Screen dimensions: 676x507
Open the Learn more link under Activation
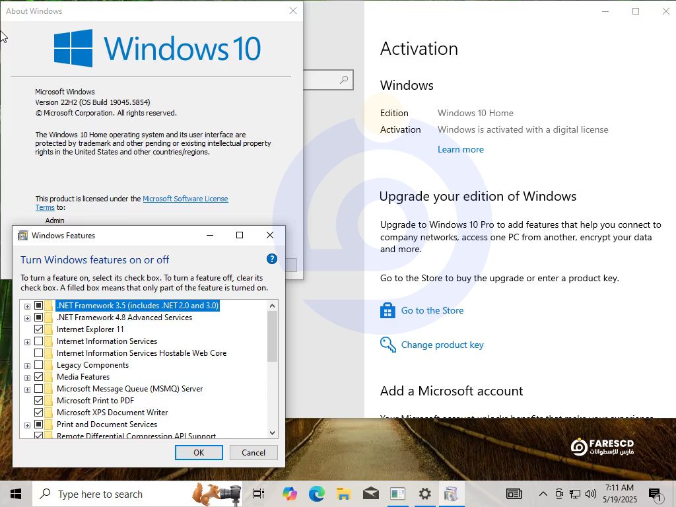click(460, 150)
